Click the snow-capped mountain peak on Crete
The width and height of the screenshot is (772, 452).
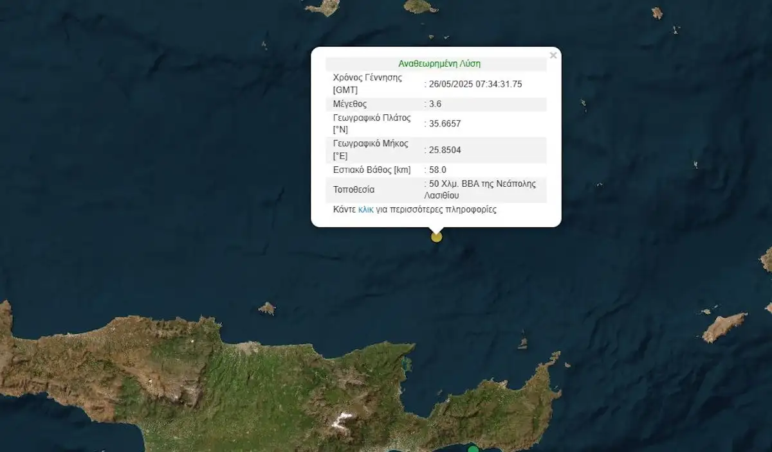[x=341, y=421]
